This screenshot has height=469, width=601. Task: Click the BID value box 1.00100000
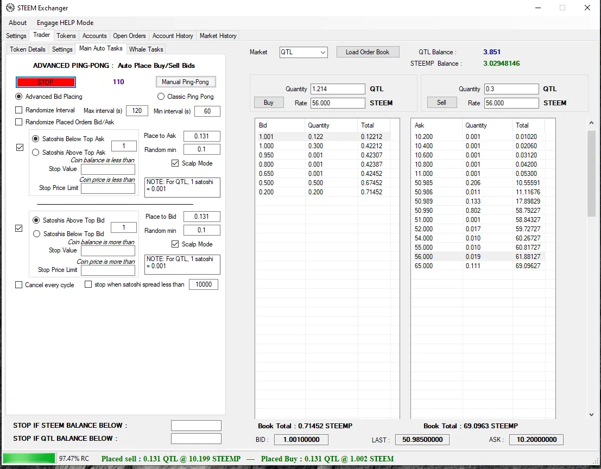coord(301,440)
